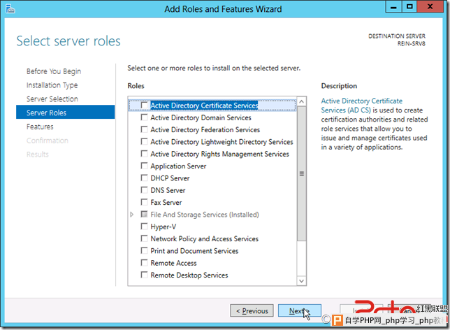Tick Remote Desktop Services checkbox
Viewport: 450px width, 330px height.
(x=145, y=275)
